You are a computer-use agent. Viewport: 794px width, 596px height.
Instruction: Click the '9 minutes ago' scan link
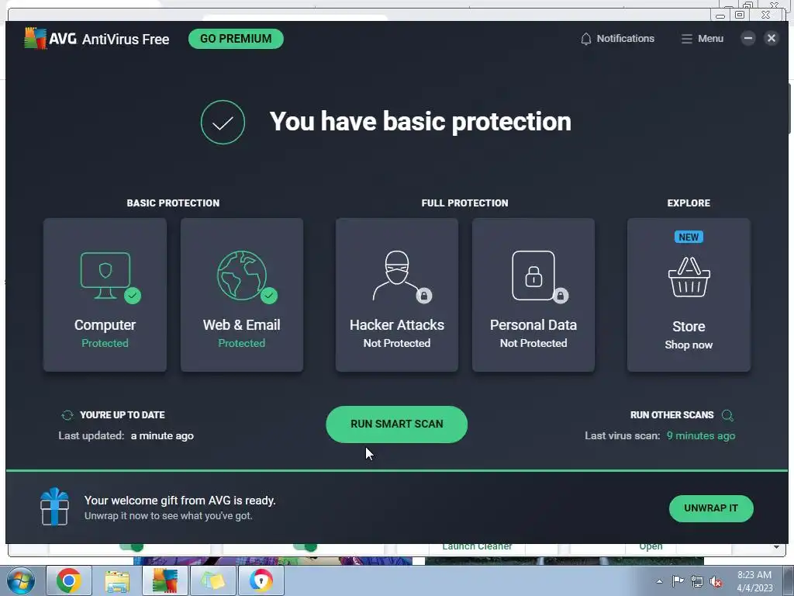coord(701,436)
